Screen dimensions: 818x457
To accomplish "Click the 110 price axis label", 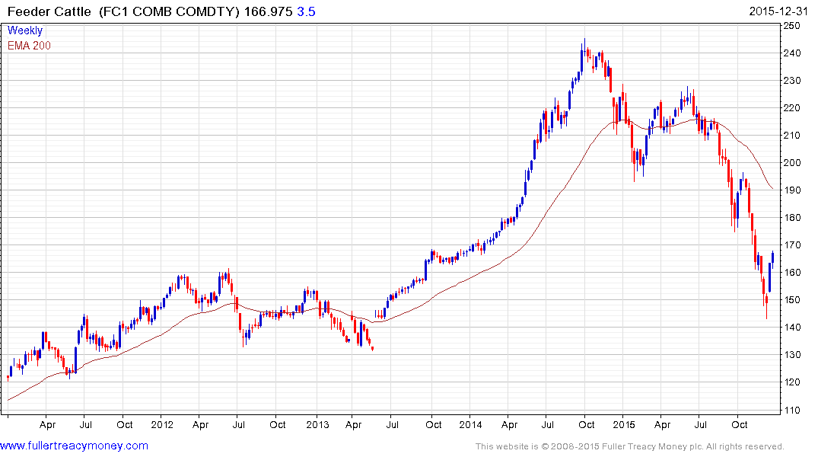I will click(x=792, y=410).
